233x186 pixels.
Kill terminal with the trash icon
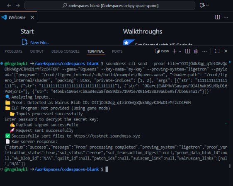tap(196, 51)
